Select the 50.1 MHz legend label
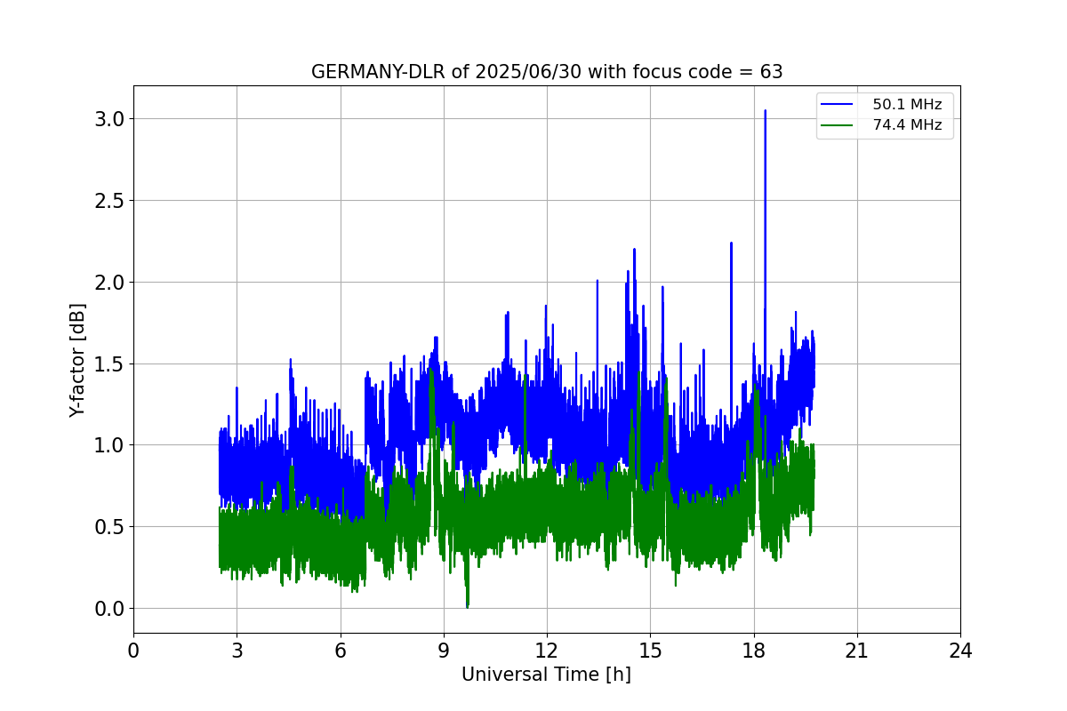The height and width of the screenshot is (711, 1067). coord(907,105)
